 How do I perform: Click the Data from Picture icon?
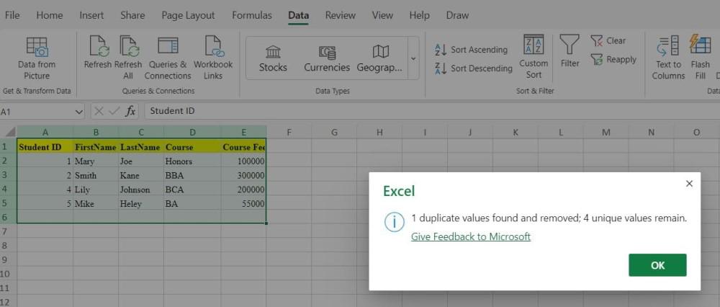(37, 46)
